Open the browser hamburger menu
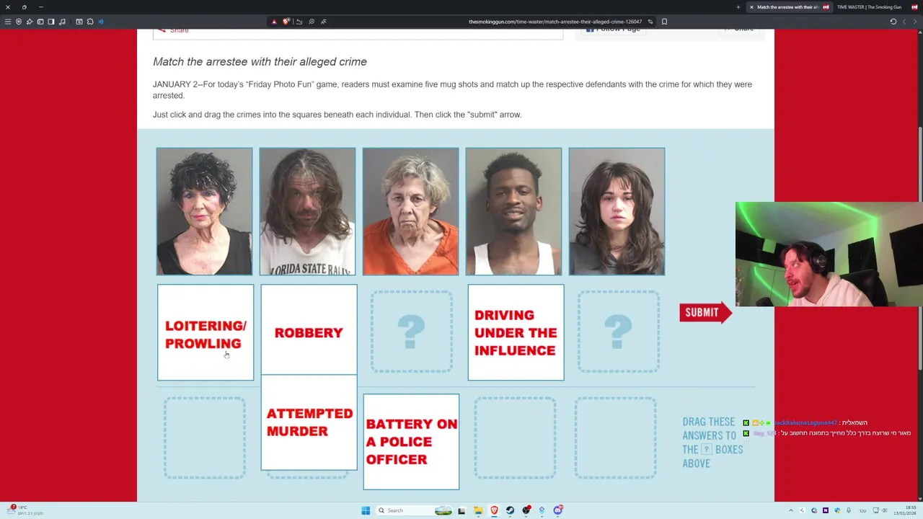This screenshot has height=519, width=923. pos(8,22)
